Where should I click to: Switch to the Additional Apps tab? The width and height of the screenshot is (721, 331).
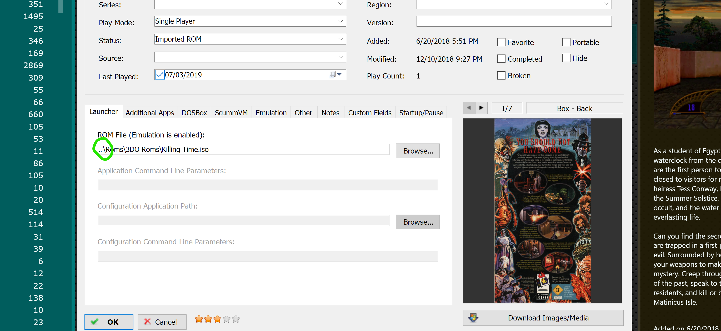coord(150,113)
